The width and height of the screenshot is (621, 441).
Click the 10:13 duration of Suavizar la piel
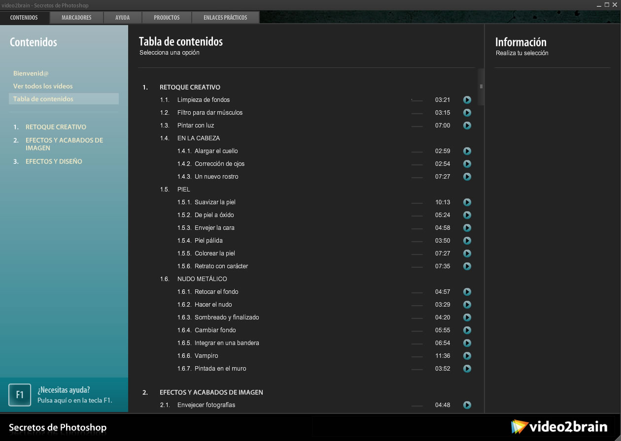pyautogui.click(x=443, y=202)
